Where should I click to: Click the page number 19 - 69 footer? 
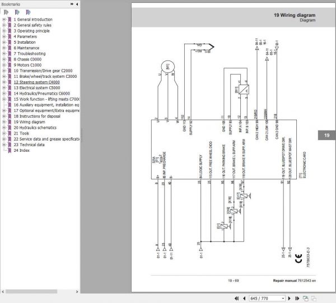[x=234, y=281]
